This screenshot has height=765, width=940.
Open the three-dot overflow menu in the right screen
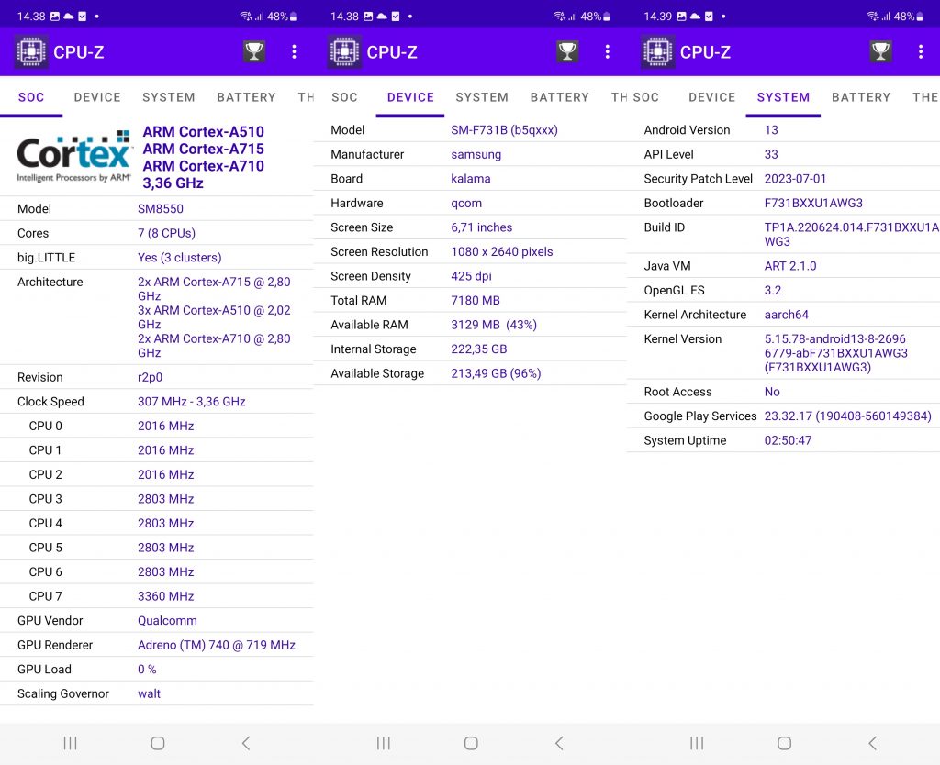(x=921, y=51)
